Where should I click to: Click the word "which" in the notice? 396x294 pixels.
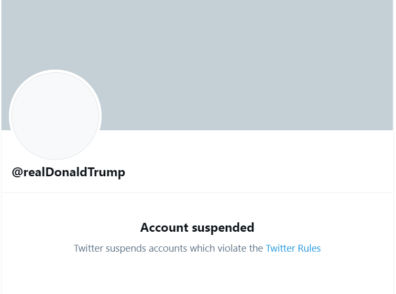click(x=202, y=248)
